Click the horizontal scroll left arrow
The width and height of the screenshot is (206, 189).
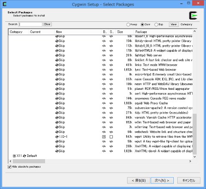10,161
